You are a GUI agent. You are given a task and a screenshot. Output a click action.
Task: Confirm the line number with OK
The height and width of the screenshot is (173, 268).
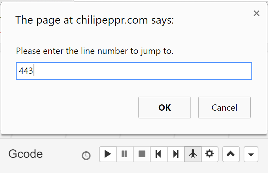[x=164, y=107]
